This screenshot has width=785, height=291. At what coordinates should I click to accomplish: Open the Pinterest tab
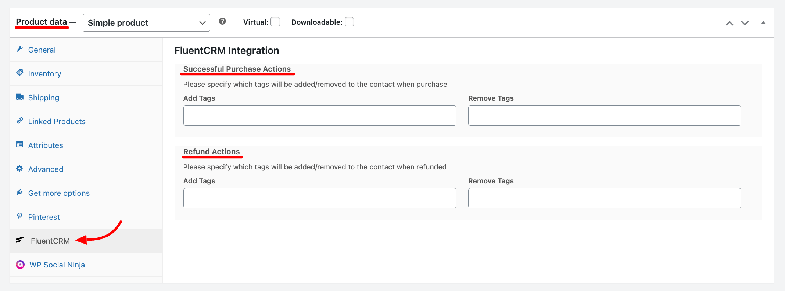point(86,217)
